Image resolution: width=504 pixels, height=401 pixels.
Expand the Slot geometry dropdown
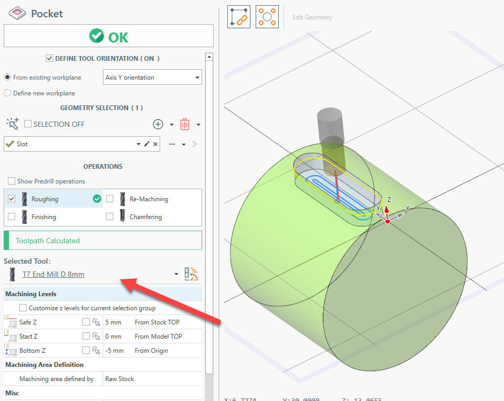tap(139, 144)
